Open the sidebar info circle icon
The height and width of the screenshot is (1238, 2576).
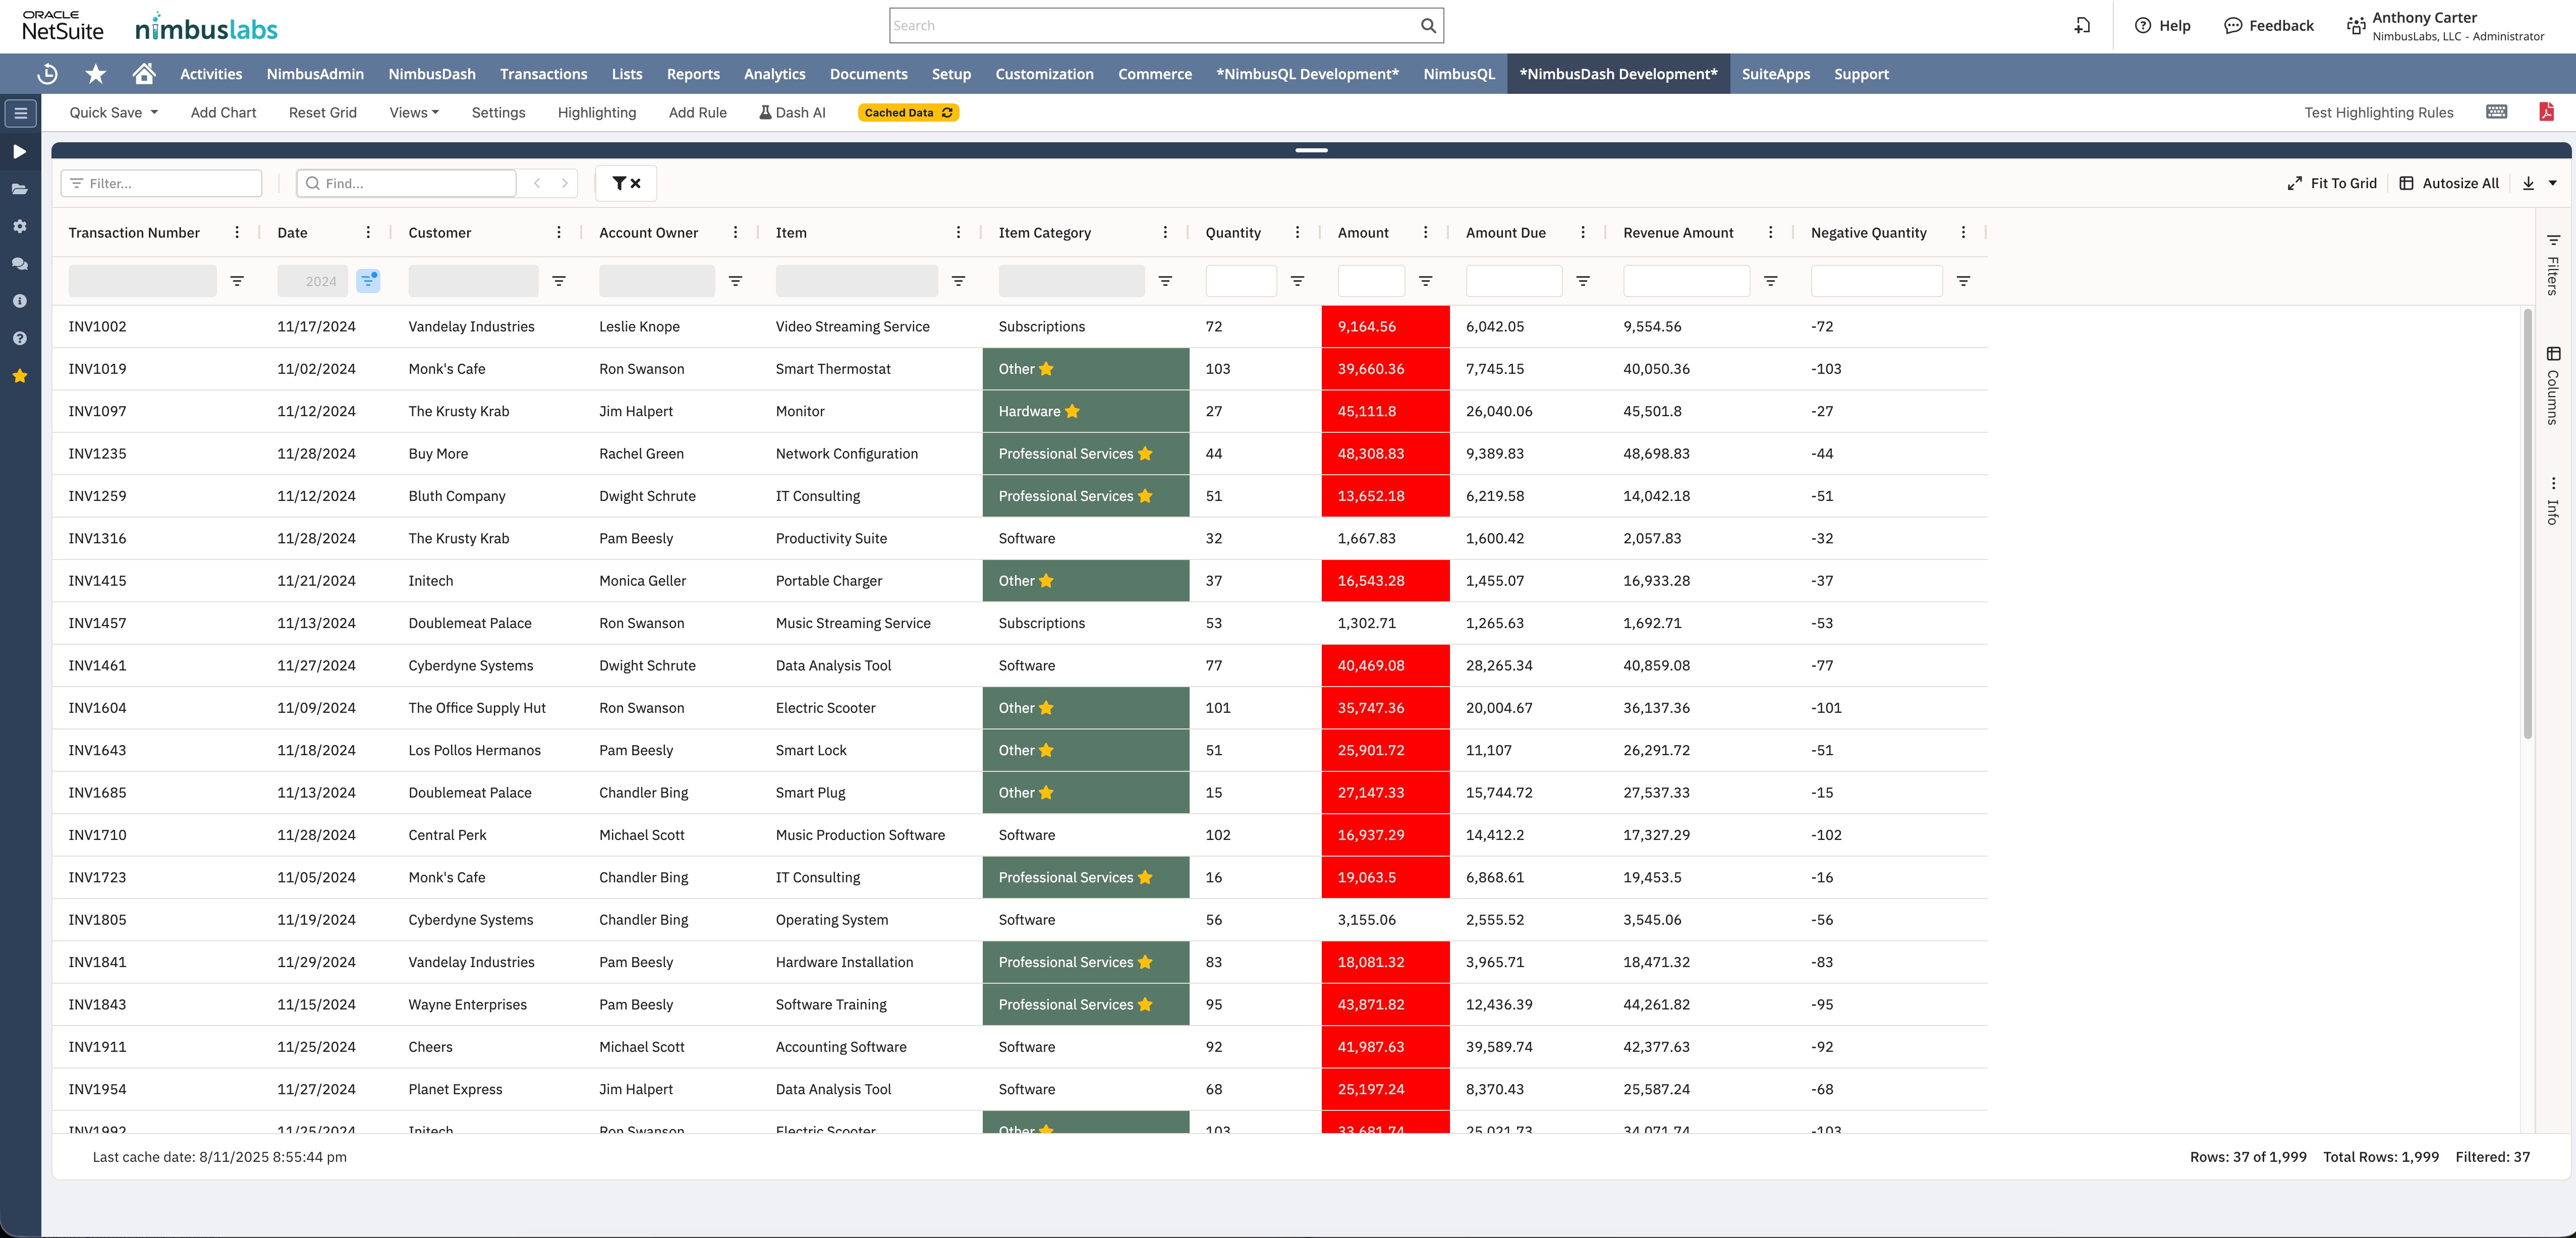coord(20,301)
